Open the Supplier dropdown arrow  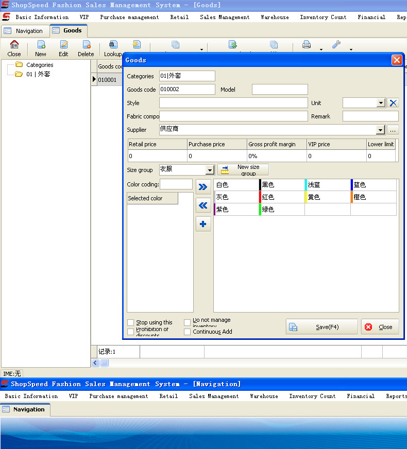(380, 130)
